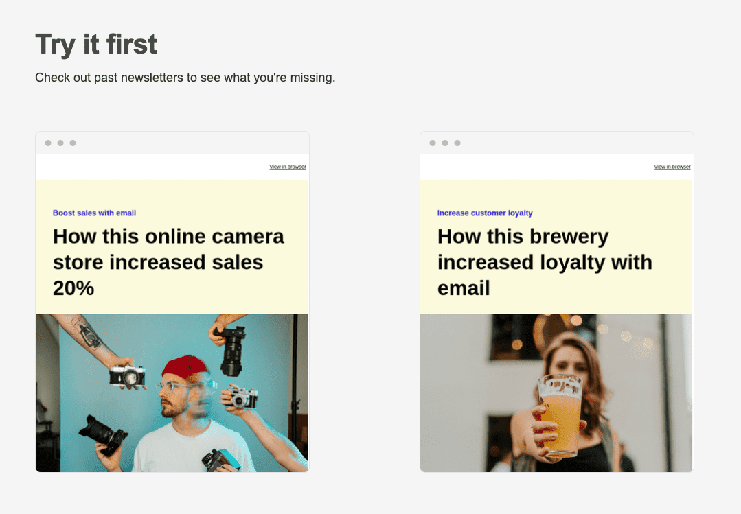
Task: Click the 'Try it first' heading
Action: [95, 44]
